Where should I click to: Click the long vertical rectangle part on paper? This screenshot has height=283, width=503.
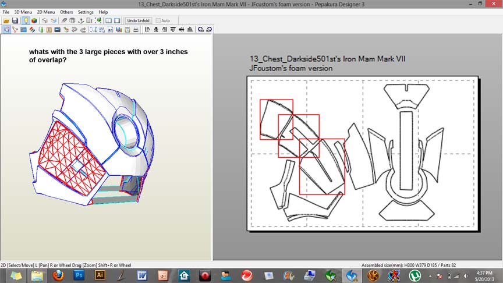pos(406,151)
